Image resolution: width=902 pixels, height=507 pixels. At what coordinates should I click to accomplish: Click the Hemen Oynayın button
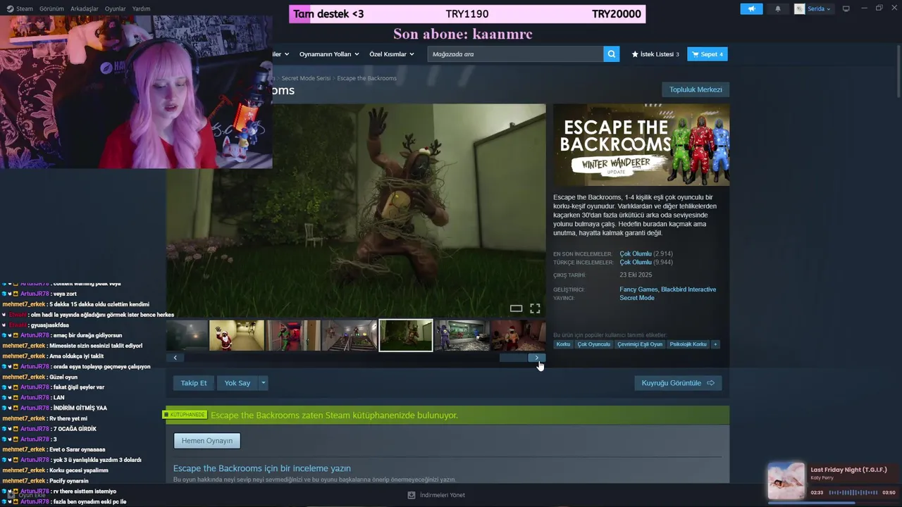pyautogui.click(x=207, y=441)
